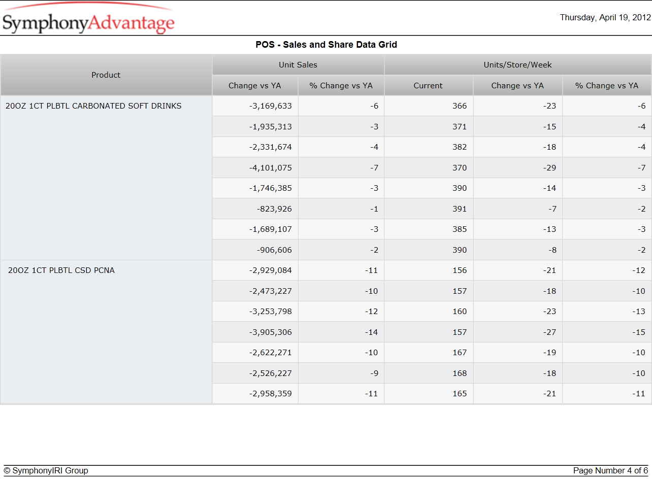Screen dimensions: 652x480
Task: Click the Units/Store/Week group header
Action: (x=517, y=65)
